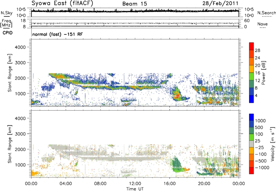Click the 'CPID' row label

coord(8,33)
